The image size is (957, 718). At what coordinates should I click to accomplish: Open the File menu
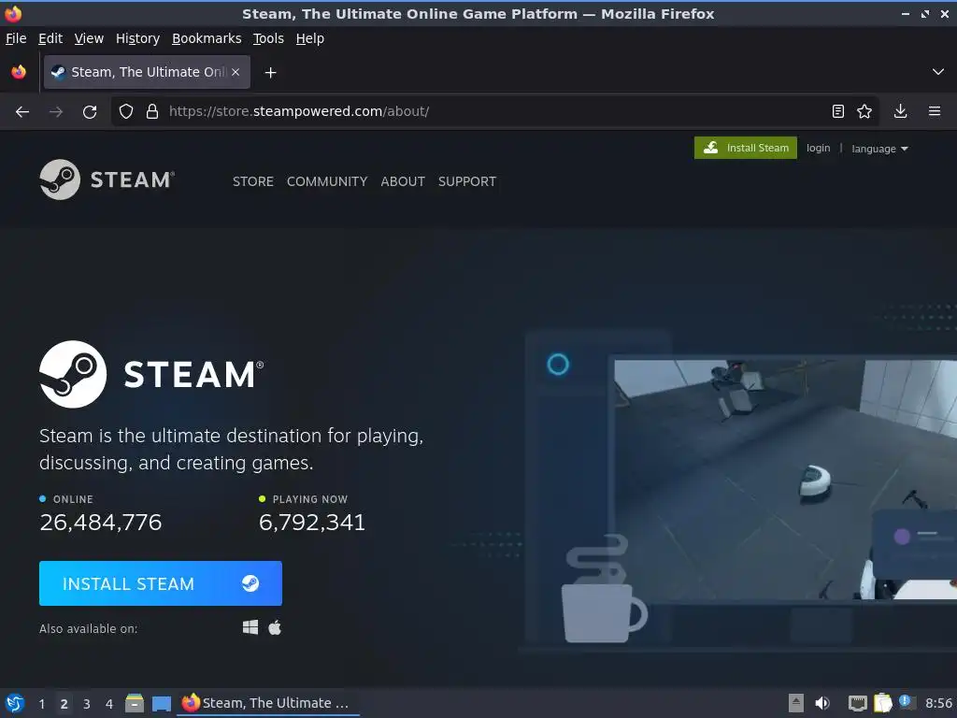(16, 38)
